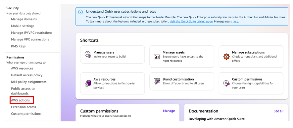Click the info icon in blue banner
This screenshot has width=293, height=128.
[80, 12]
